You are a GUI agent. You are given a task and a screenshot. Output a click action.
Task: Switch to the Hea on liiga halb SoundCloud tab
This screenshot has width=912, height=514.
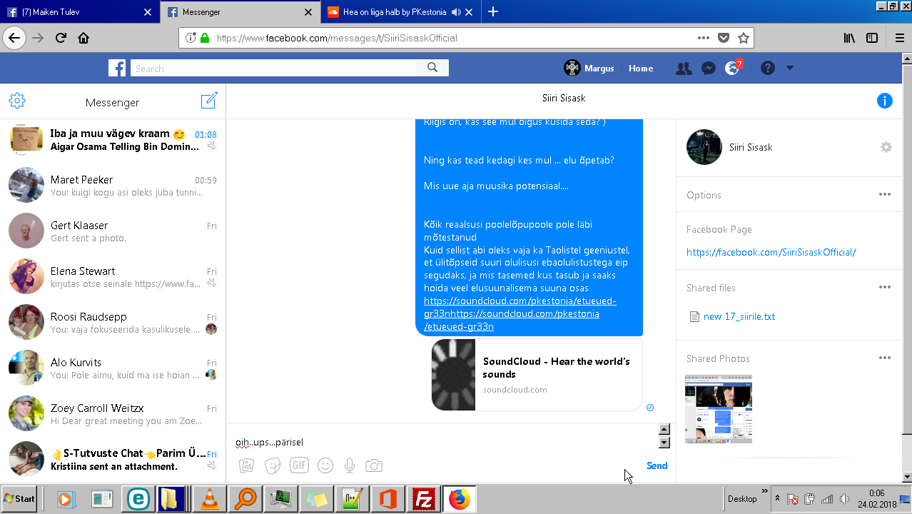[400, 12]
